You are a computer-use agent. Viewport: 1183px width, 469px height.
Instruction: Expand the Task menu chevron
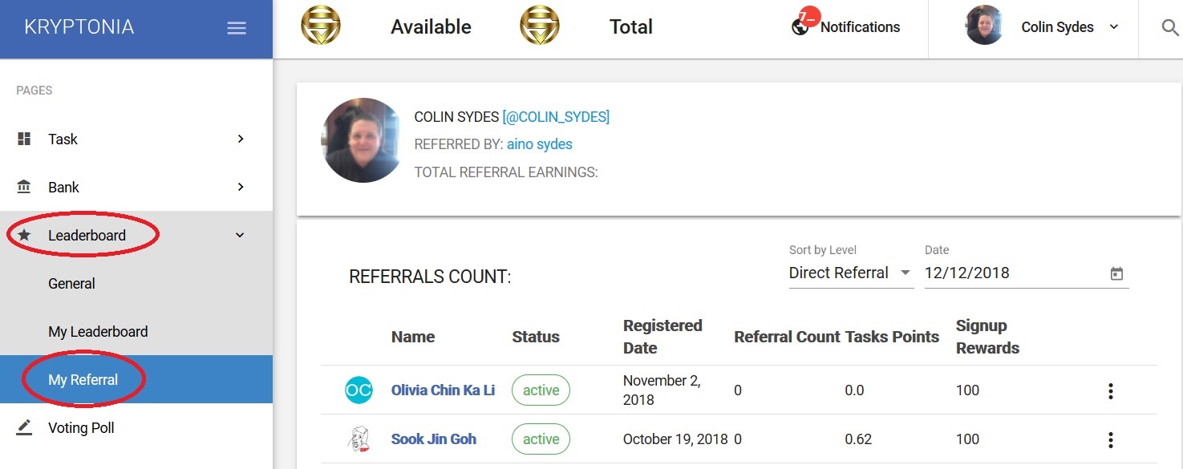click(241, 139)
